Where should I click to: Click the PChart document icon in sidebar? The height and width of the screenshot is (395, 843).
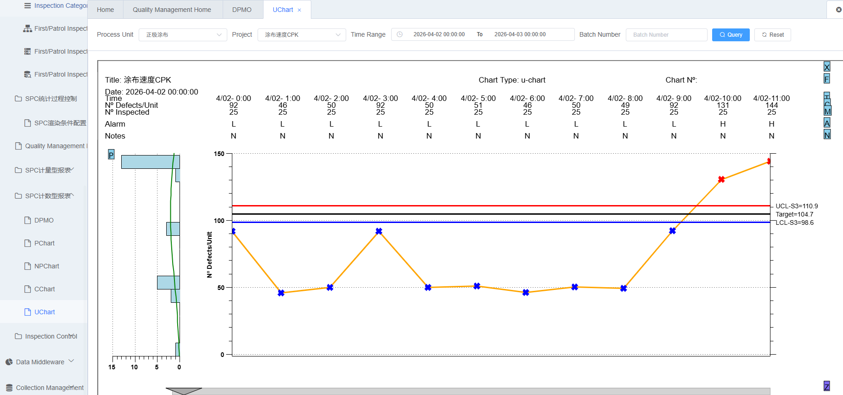pos(28,243)
